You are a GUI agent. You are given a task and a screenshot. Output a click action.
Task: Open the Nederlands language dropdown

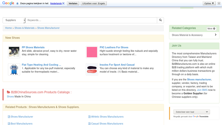[57, 3]
